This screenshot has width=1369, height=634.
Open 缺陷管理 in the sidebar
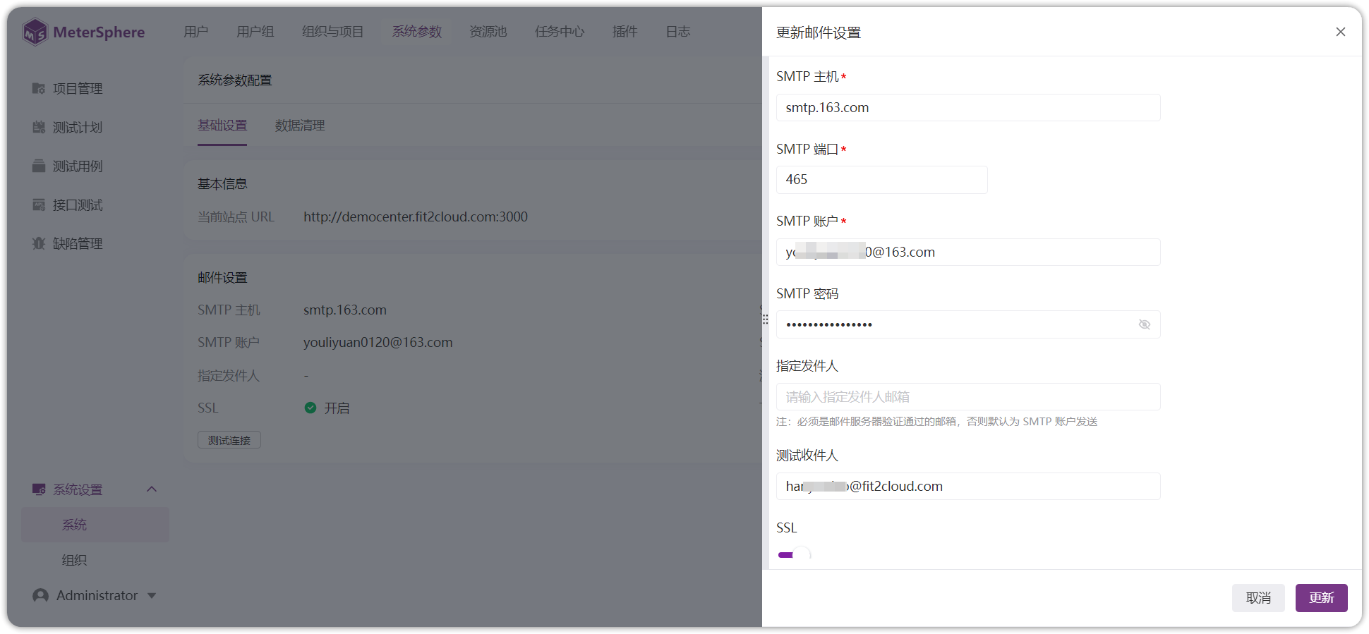tap(68, 243)
